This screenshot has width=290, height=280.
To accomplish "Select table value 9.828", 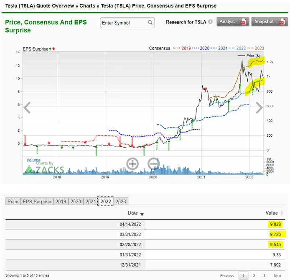I will pos(275,224).
